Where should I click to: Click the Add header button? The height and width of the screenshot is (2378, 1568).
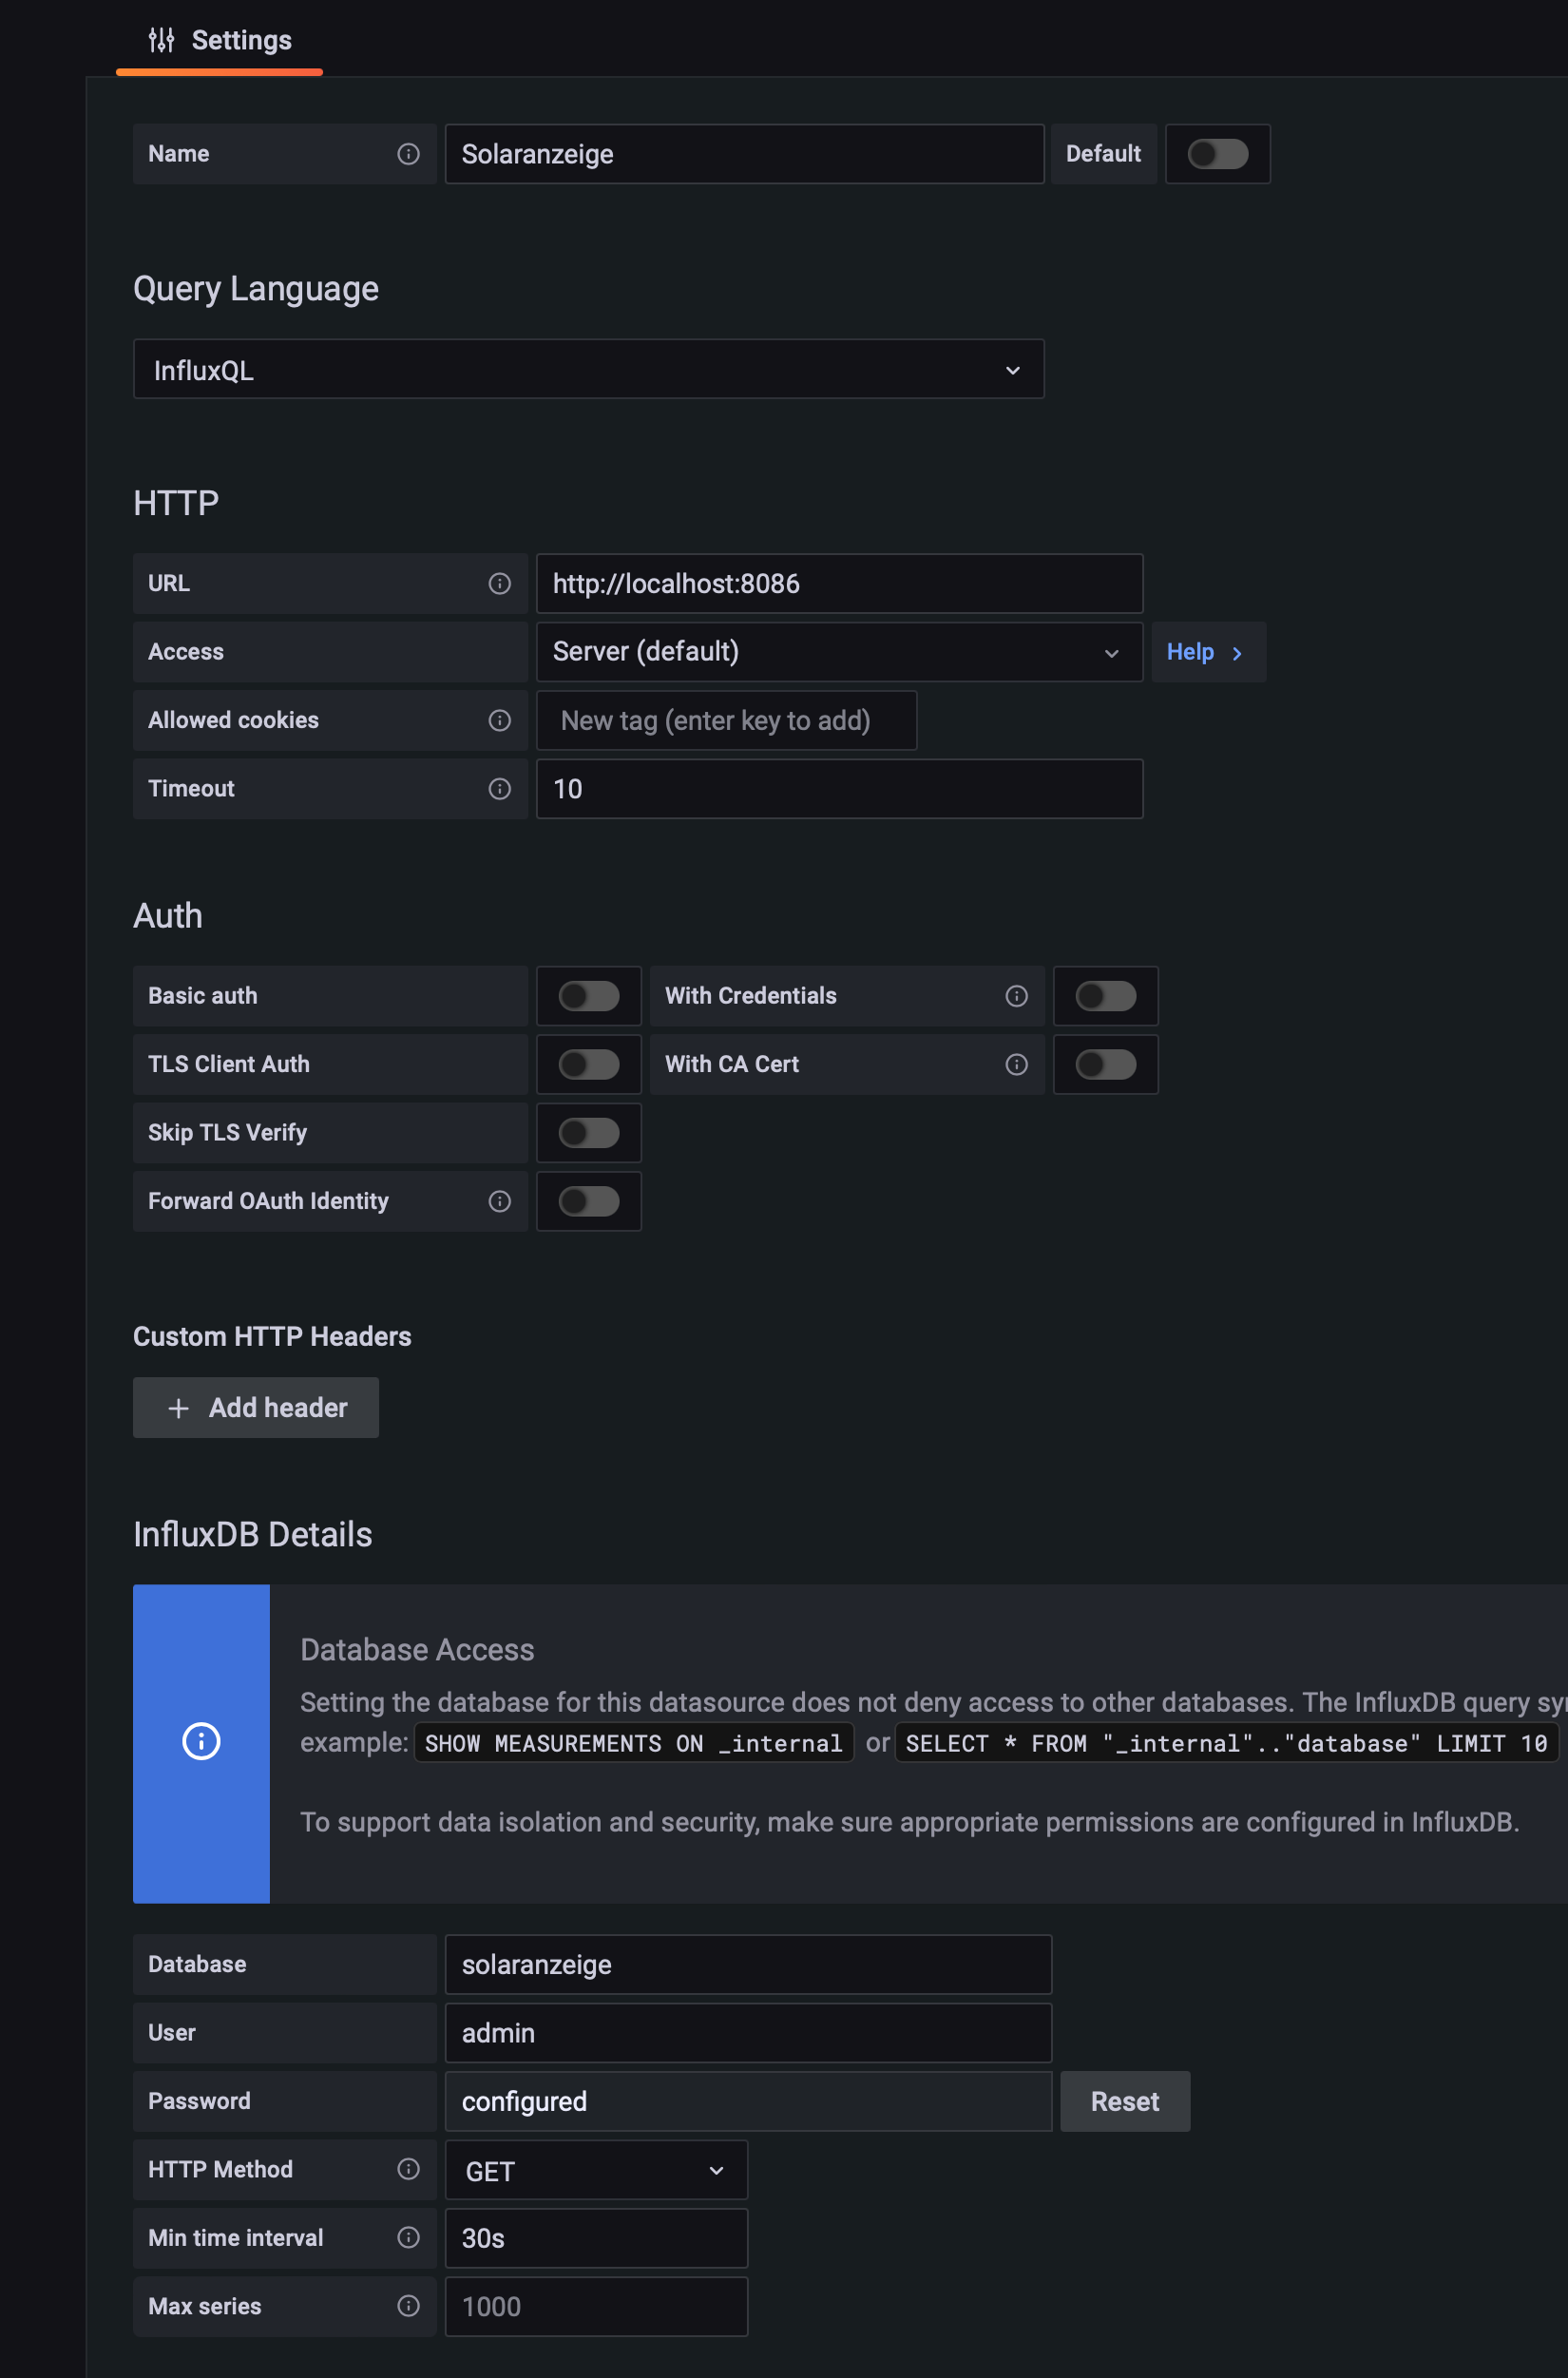[256, 1407]
